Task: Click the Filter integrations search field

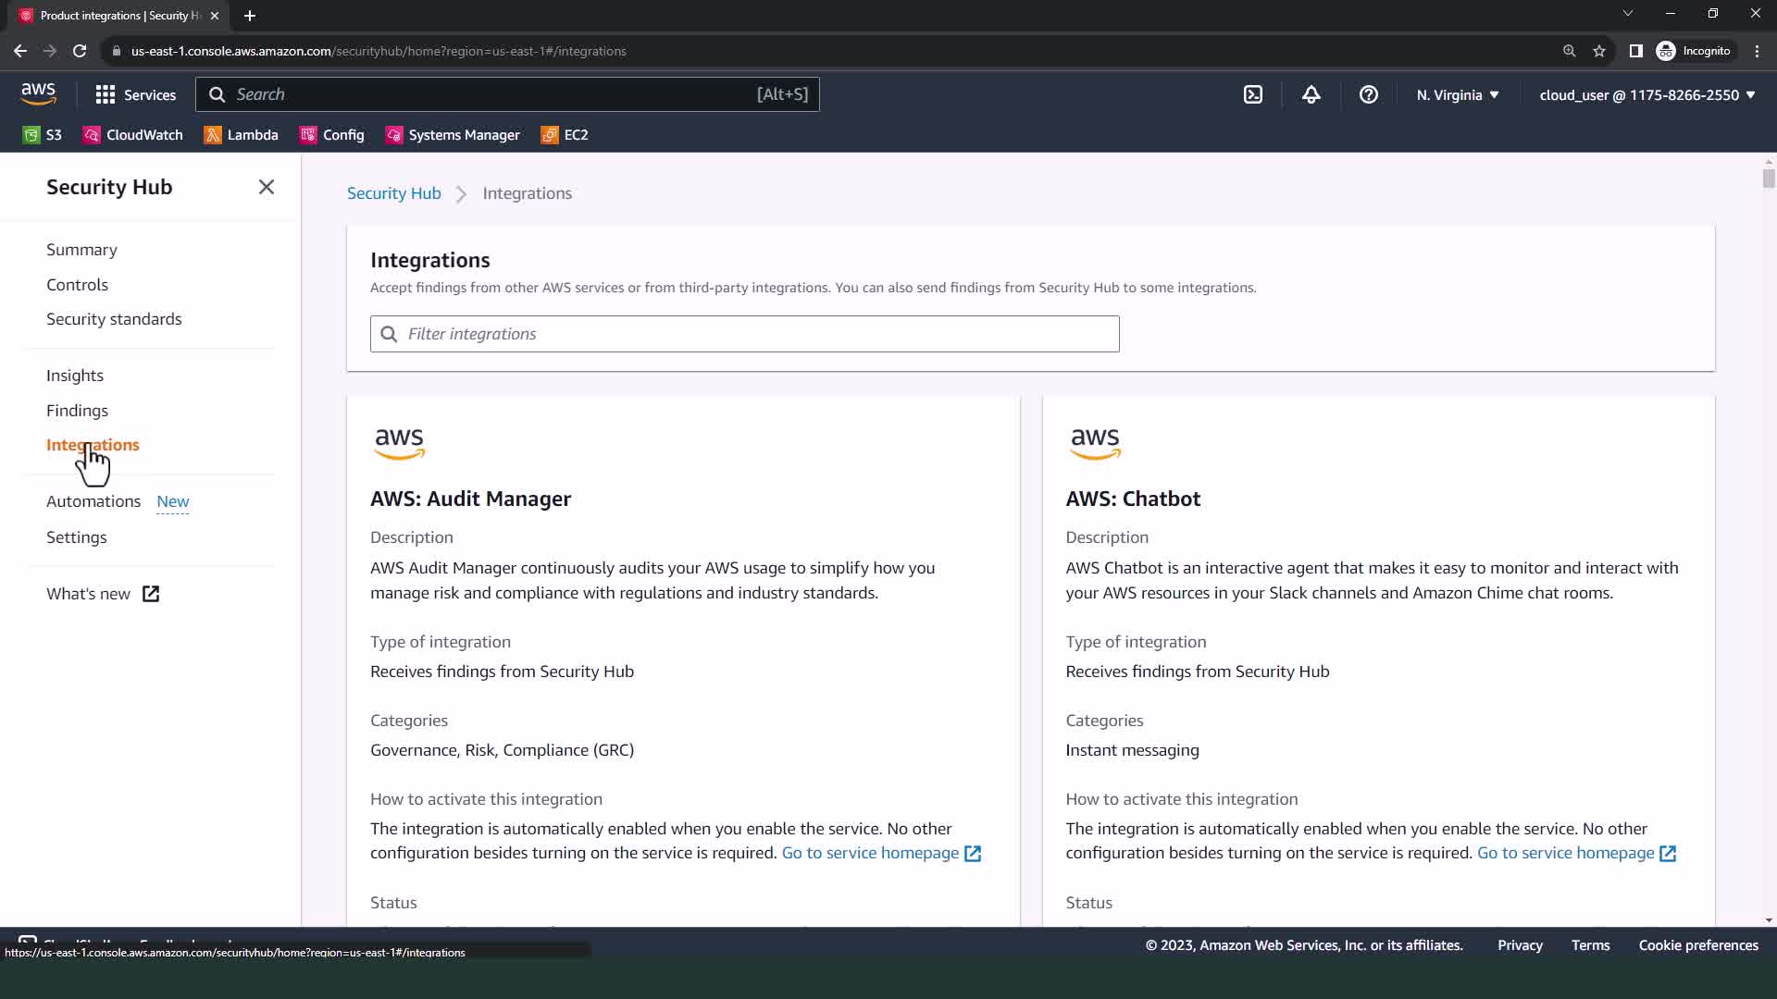Action: coord(745,334)
